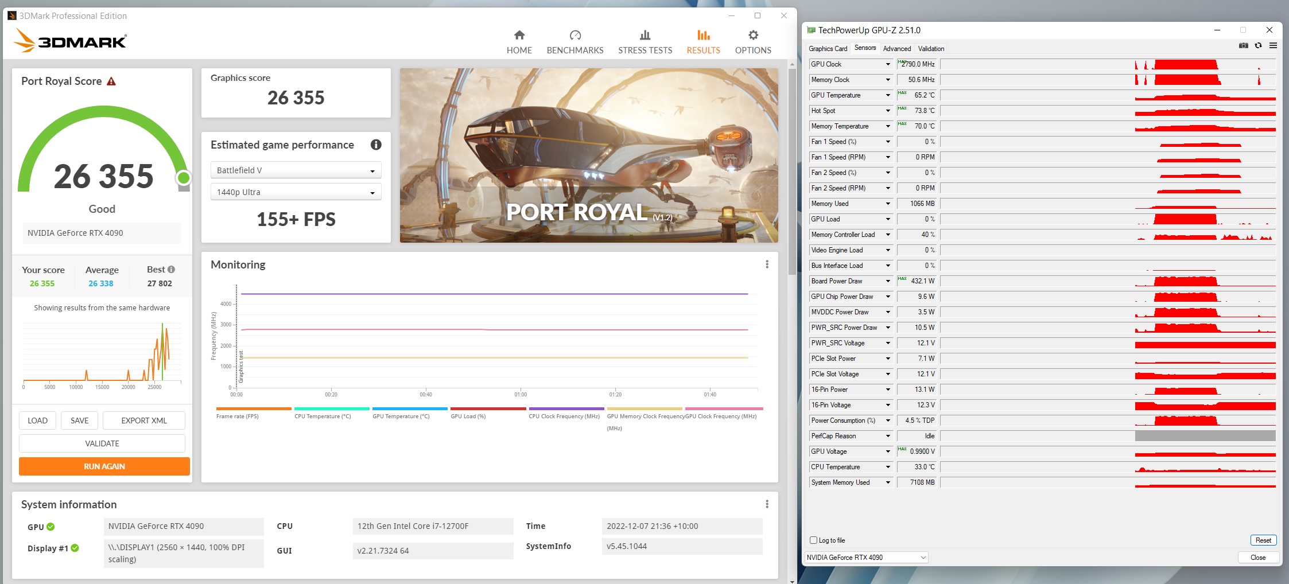Click the 3DMark app icon in the title bar

tap(12, 15)
